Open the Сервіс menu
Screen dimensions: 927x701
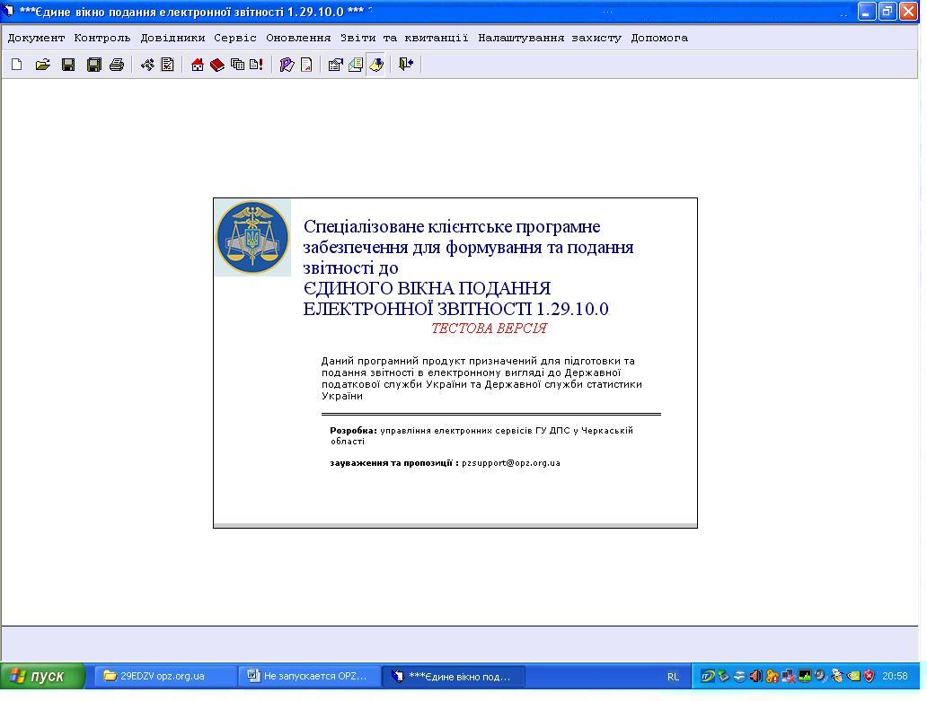235,38
